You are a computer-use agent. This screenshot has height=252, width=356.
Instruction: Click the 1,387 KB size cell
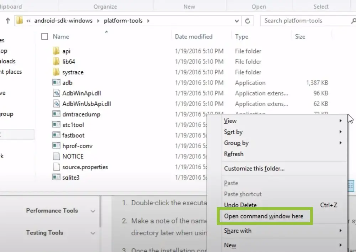pyautogui.click(x=317, y=83)
